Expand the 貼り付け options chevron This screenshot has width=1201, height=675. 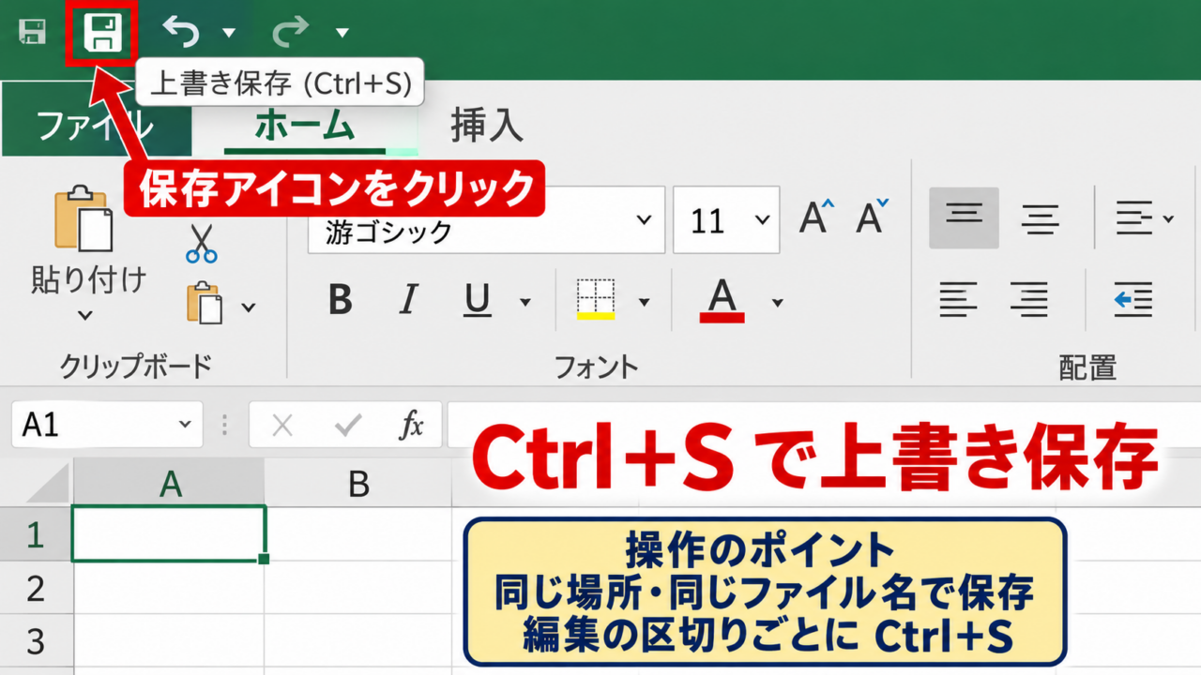[x=85, y=315]
